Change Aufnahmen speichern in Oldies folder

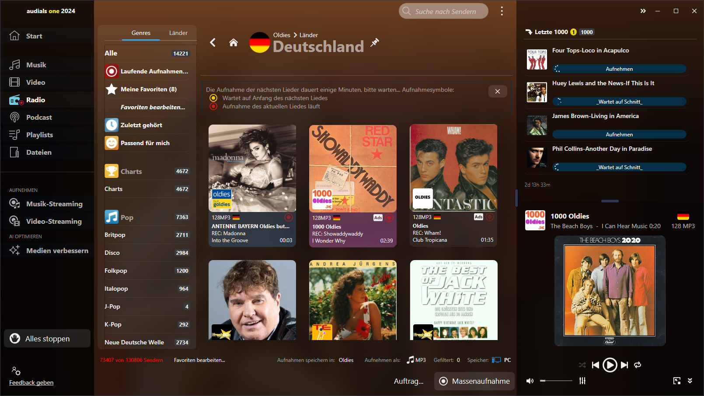tap(346, 360)
